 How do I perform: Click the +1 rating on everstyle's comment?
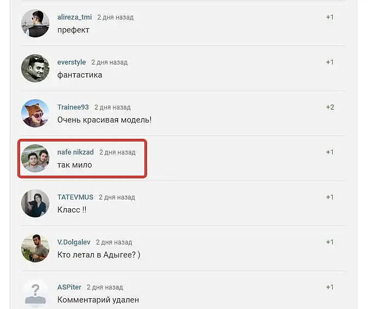pos(330,62)
